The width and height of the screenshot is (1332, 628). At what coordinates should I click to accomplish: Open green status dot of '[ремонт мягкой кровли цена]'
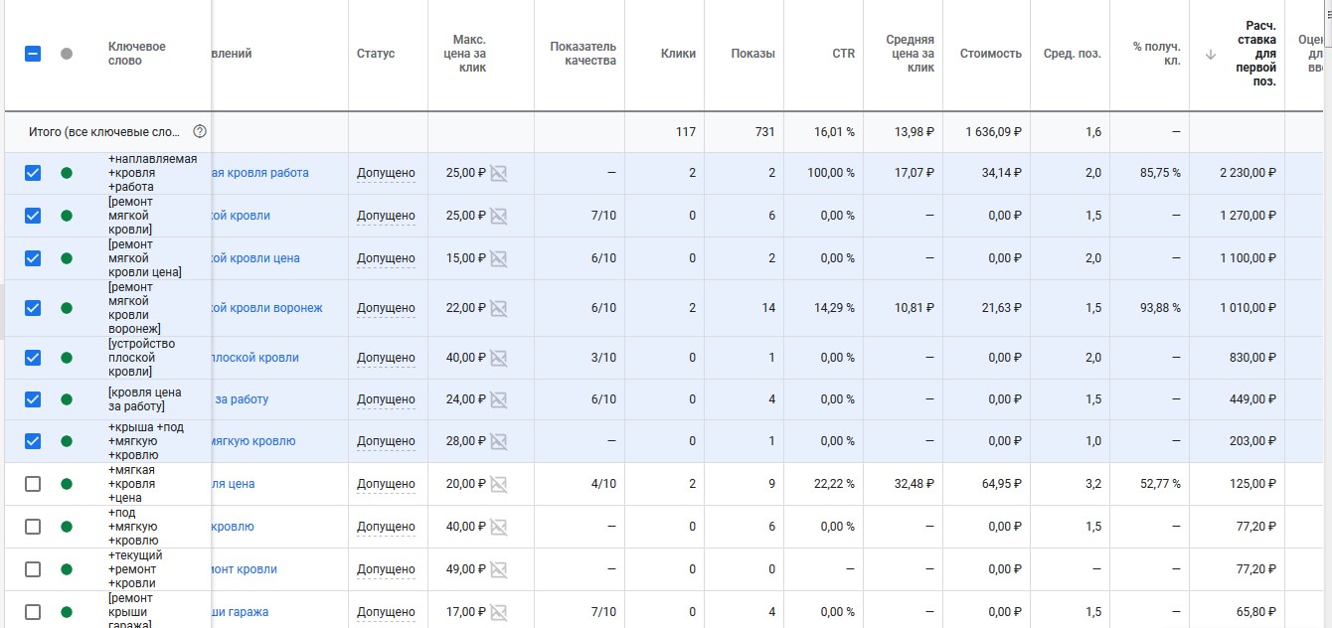coord(67,258)
